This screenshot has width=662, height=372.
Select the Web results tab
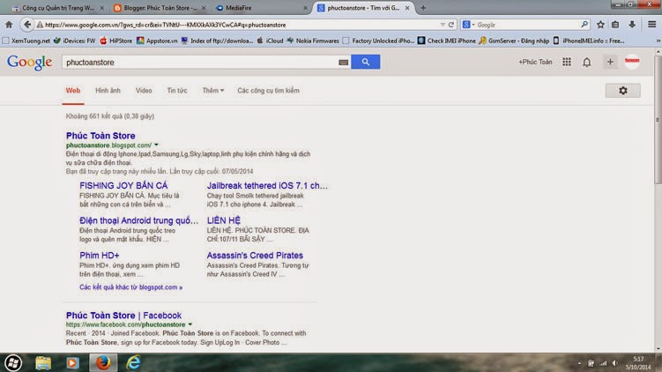(x=73, y=91)
